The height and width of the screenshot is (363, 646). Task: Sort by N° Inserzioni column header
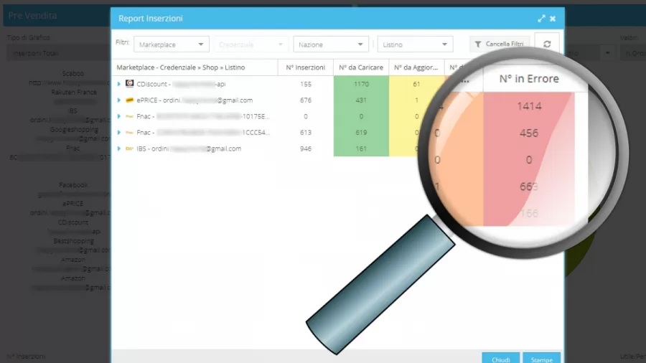click(306, 67)
